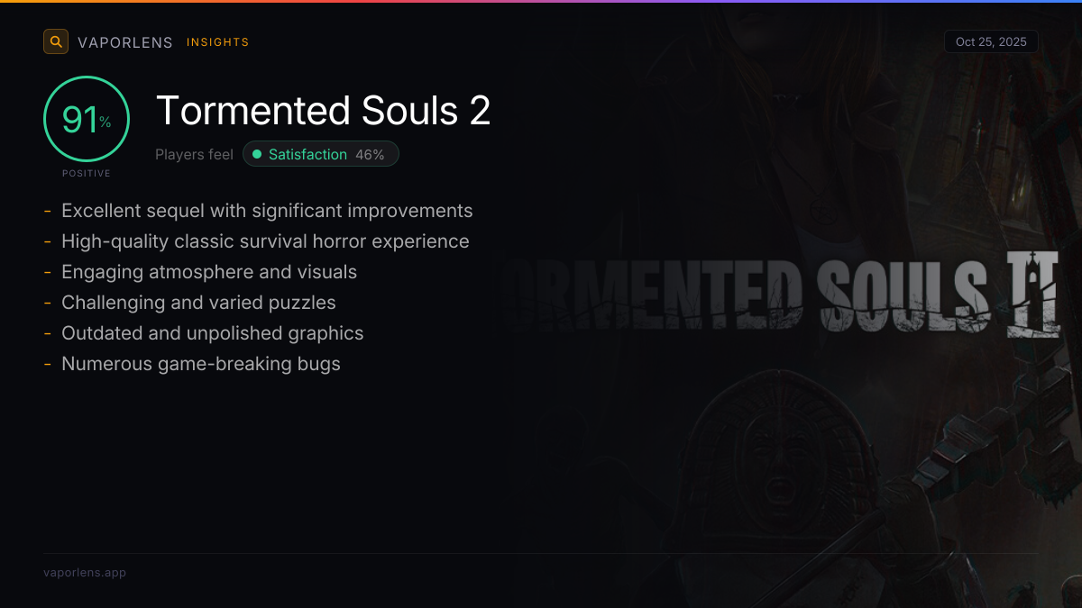Click the VAPORLENS brand name
1082x608 pixels.
(x=124, y=42)
